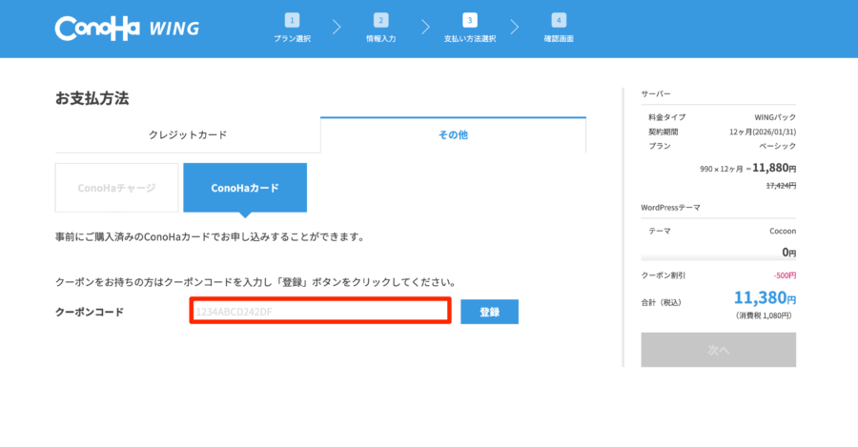The height and width of the screenshot is (447, 858).
Task: Click the arrow between steps 3 and 4
Action: (x=514, y=27)
